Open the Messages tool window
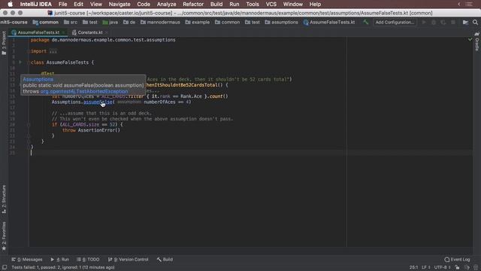Viewport: 481px width, 271px height. (27, 259)
